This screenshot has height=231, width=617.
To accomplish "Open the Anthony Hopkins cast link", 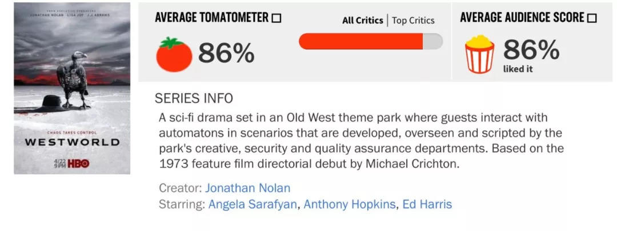I will 350,204.
